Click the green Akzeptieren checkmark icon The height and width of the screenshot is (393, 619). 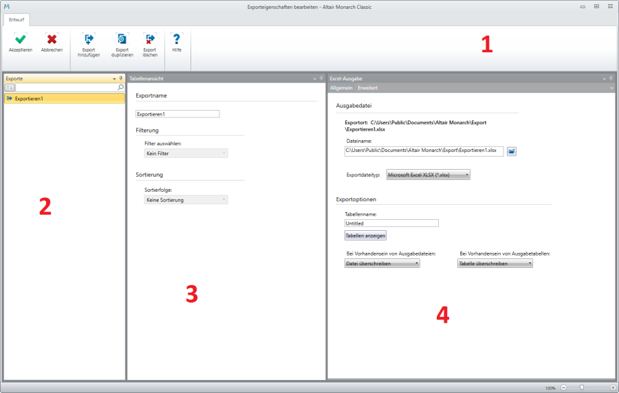tap(20, 39)
